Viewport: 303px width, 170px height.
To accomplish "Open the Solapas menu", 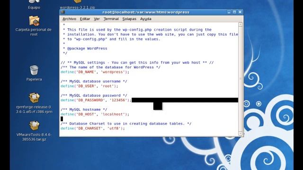I will coord(129,19).
